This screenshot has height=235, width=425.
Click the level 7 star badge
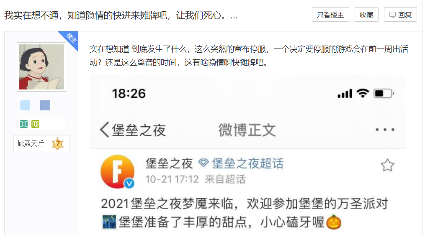tap(58, 144)
